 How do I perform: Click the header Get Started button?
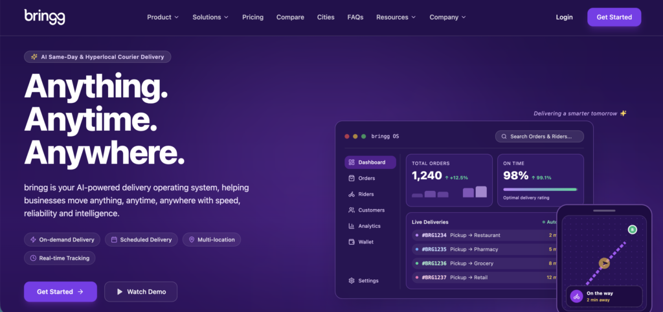coord(614,17)
